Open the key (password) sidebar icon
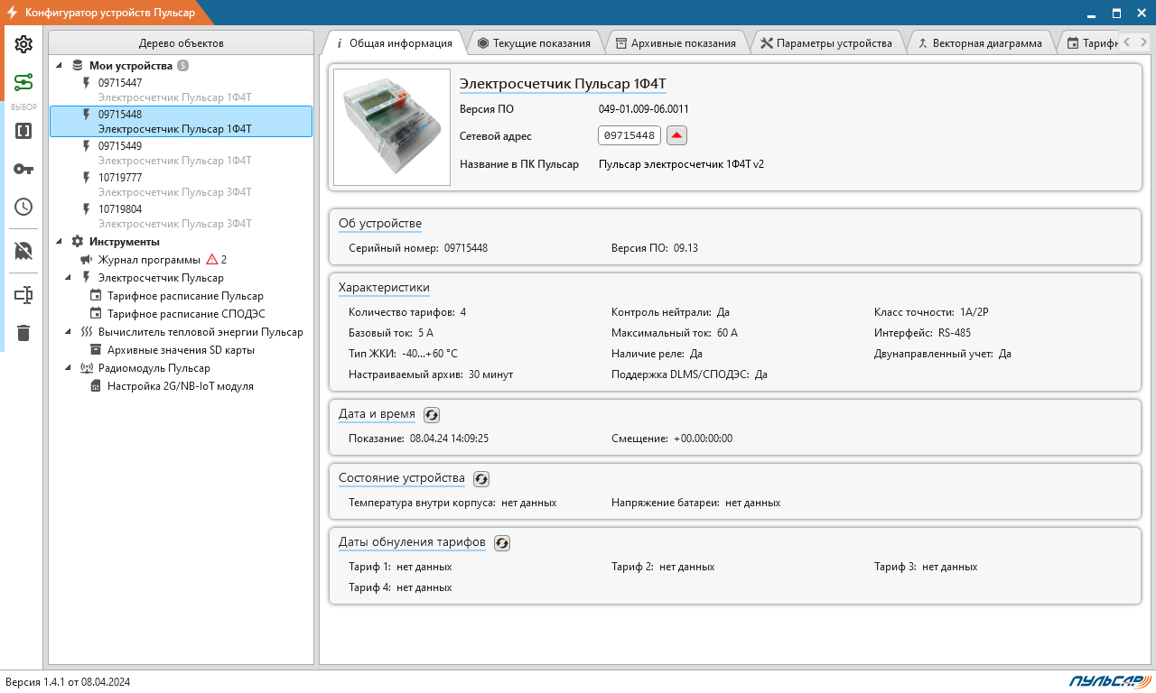 [x=23, y=169]
